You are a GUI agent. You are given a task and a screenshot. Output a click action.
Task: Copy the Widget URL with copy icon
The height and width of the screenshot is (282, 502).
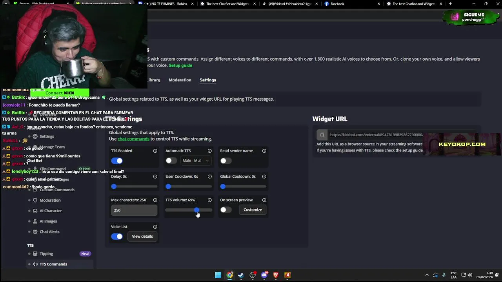322,135
